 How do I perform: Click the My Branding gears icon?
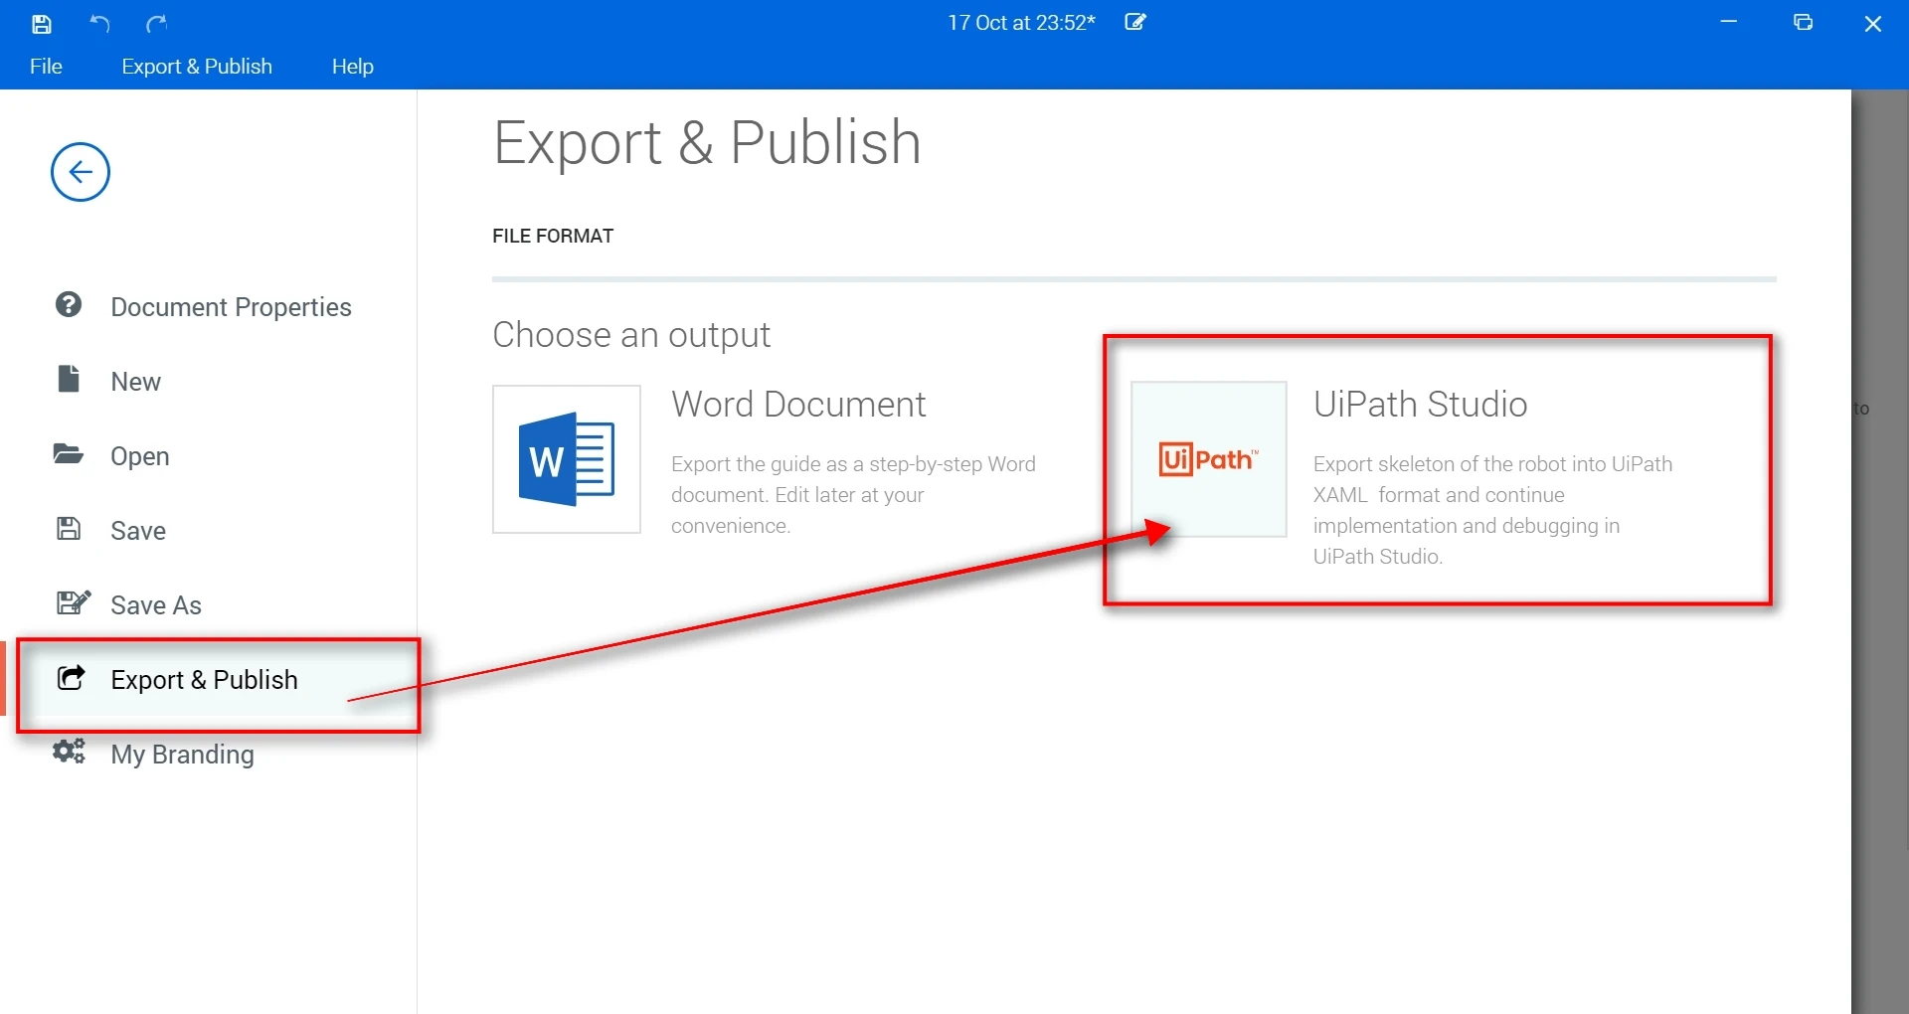point(70,752)
